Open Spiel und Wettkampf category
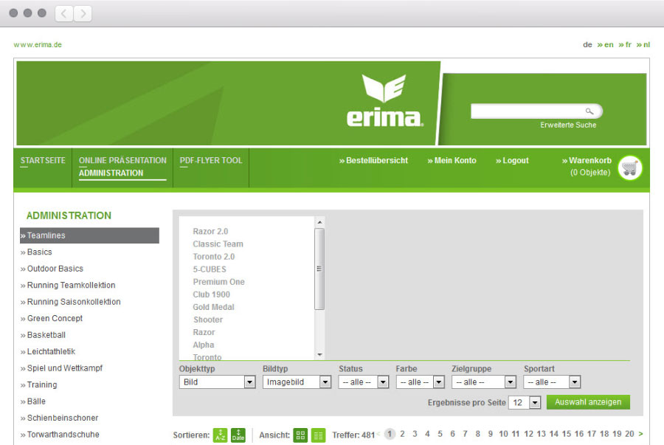Image resolution: width=664 pixels, height=445 pixels. [61, 368]
